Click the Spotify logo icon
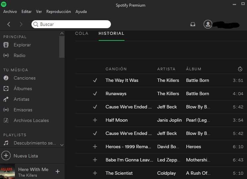 (x=4, y=4)
